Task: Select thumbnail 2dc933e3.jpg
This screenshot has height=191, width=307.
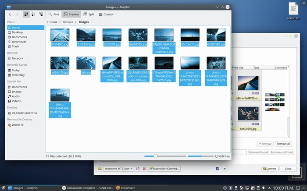Action: (86, 35)
